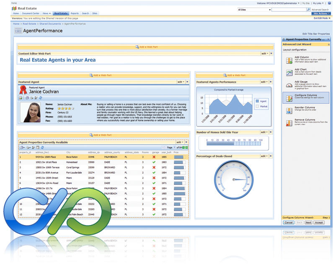
Task: Click the address_county column header
Action: [112, 152]
